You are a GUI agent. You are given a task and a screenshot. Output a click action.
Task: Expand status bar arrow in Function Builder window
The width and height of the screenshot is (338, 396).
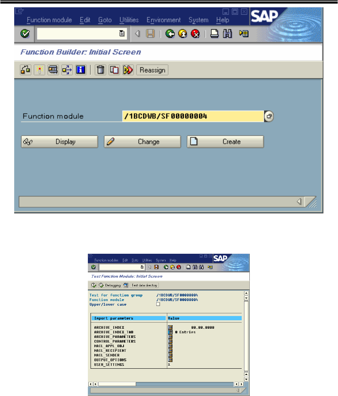click(299, 201)
